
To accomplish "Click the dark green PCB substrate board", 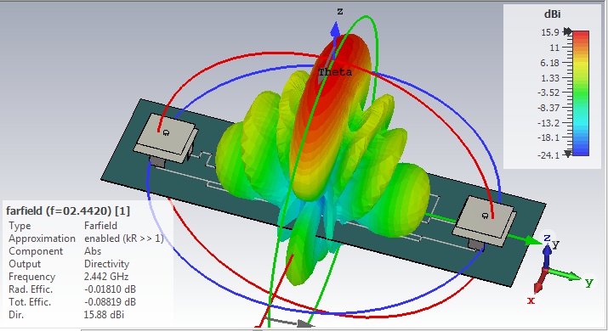I will pos(324,193).
